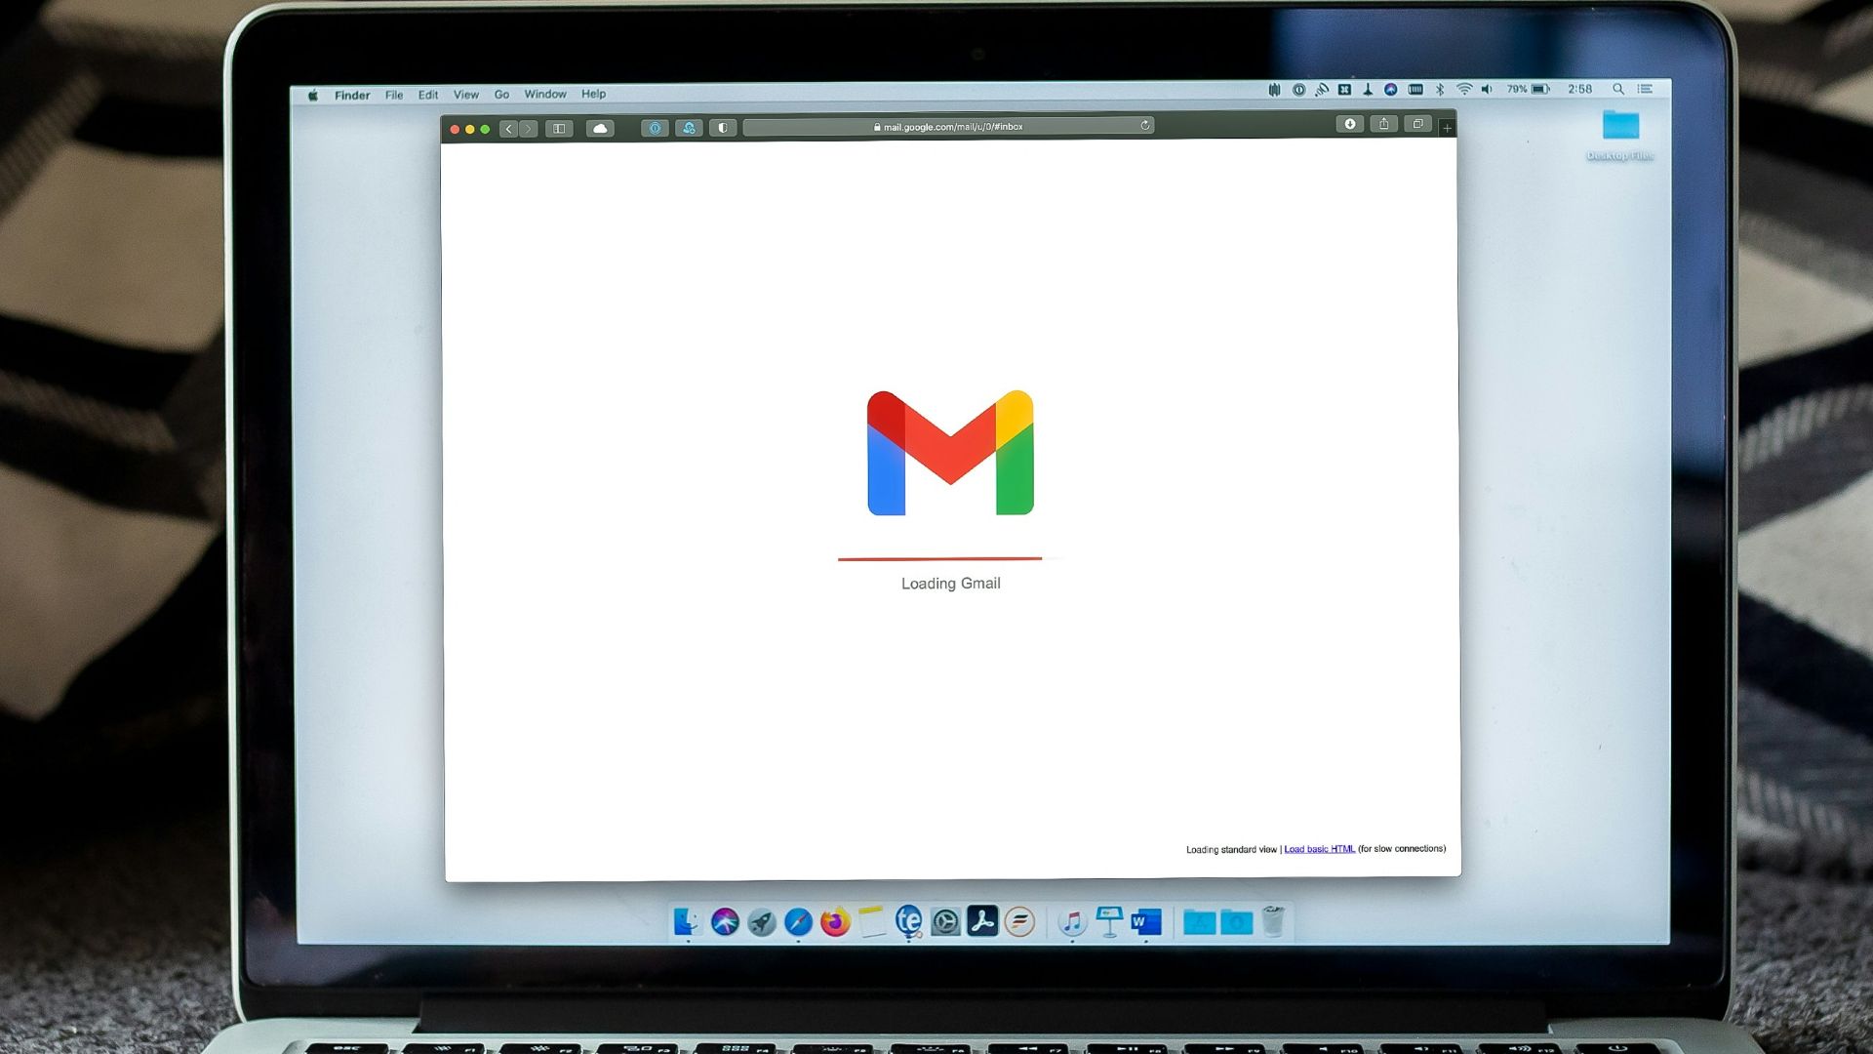Open the Desktop Files folder
This screenshot has width=1873, height=1054.
pos(1620,126)
